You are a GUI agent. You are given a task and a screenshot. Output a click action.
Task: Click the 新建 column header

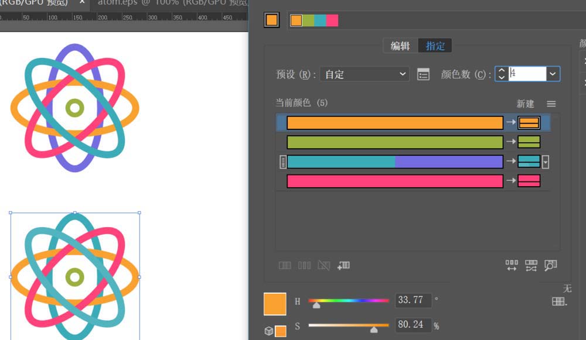[525, 104]
